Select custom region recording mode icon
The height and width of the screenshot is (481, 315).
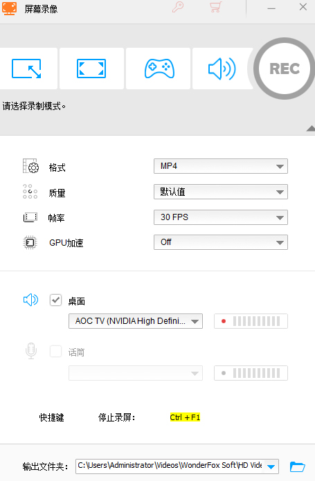pyautogui.click(x=27, y=69)
